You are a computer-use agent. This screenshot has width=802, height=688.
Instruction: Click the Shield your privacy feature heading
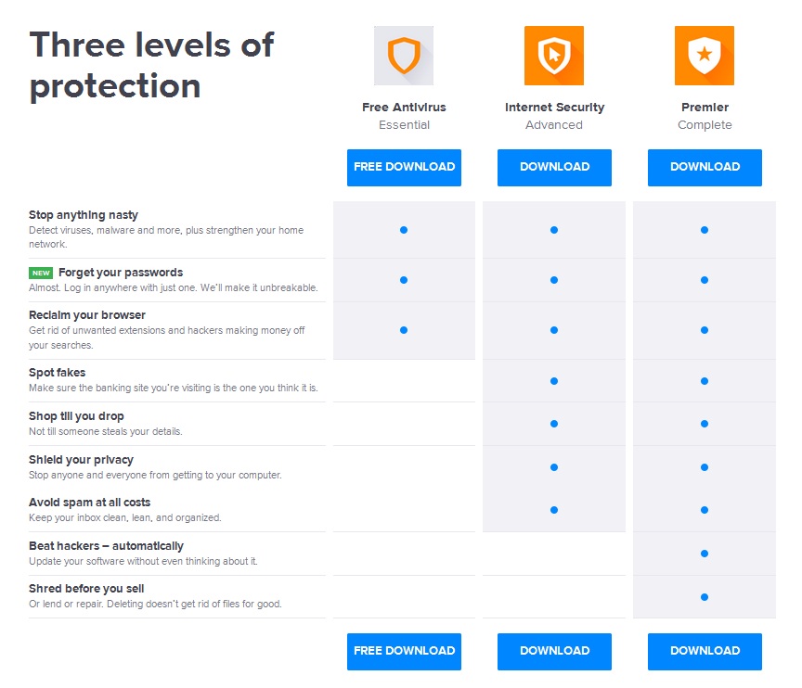point(81,460)
